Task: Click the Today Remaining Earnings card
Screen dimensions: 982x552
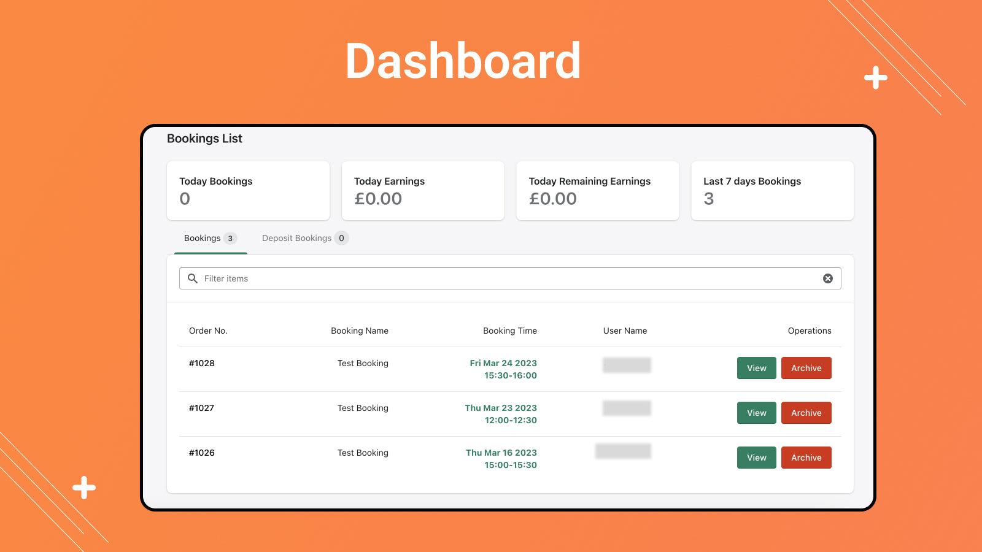Action: [x=597, y=190]
